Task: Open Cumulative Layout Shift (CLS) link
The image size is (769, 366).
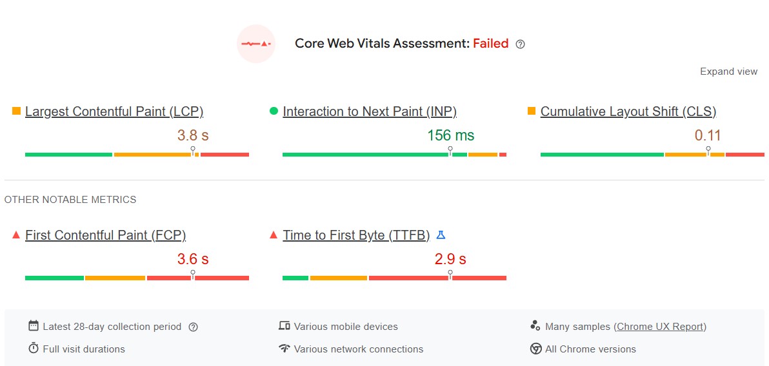Action: tap(628, 111)
